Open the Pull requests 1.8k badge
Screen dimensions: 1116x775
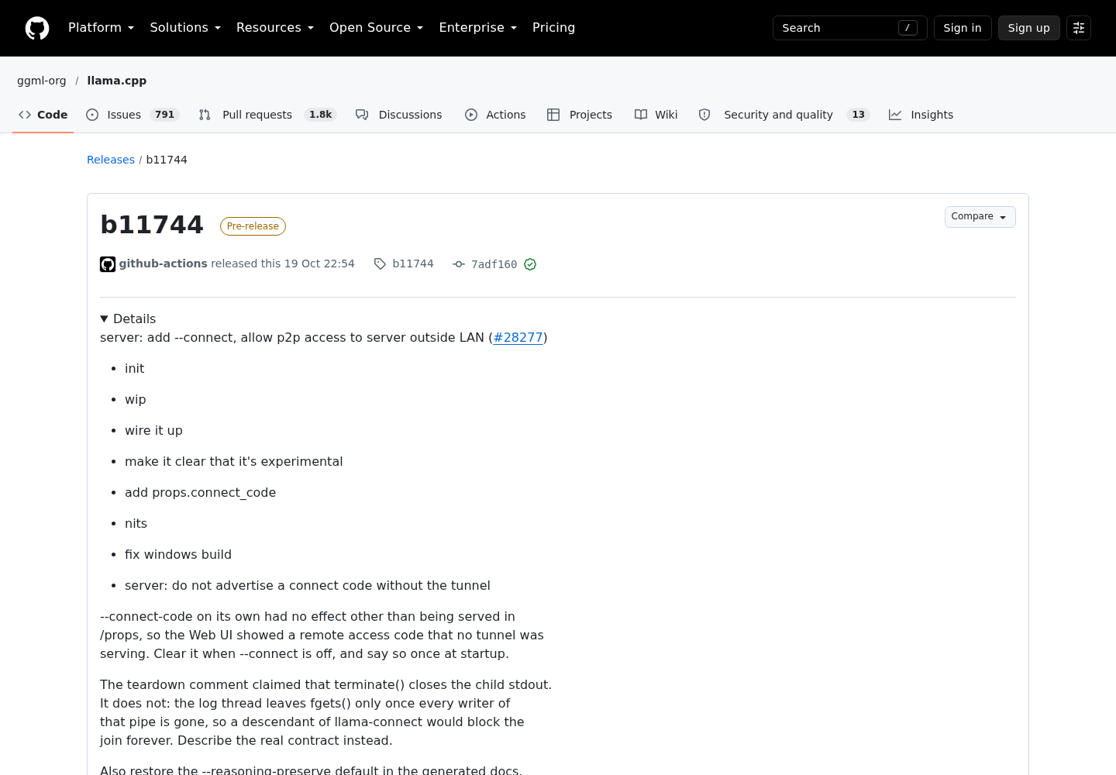(320, 115)
